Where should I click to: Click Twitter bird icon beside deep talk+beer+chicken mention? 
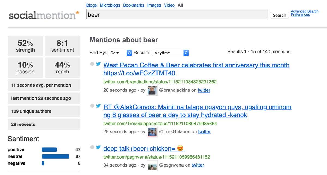click(x=98, y=147)
